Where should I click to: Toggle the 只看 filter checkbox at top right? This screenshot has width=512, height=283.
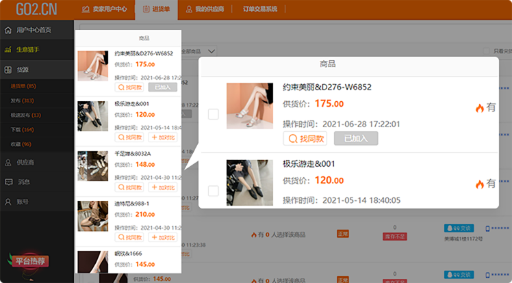(x=487, y=51)
